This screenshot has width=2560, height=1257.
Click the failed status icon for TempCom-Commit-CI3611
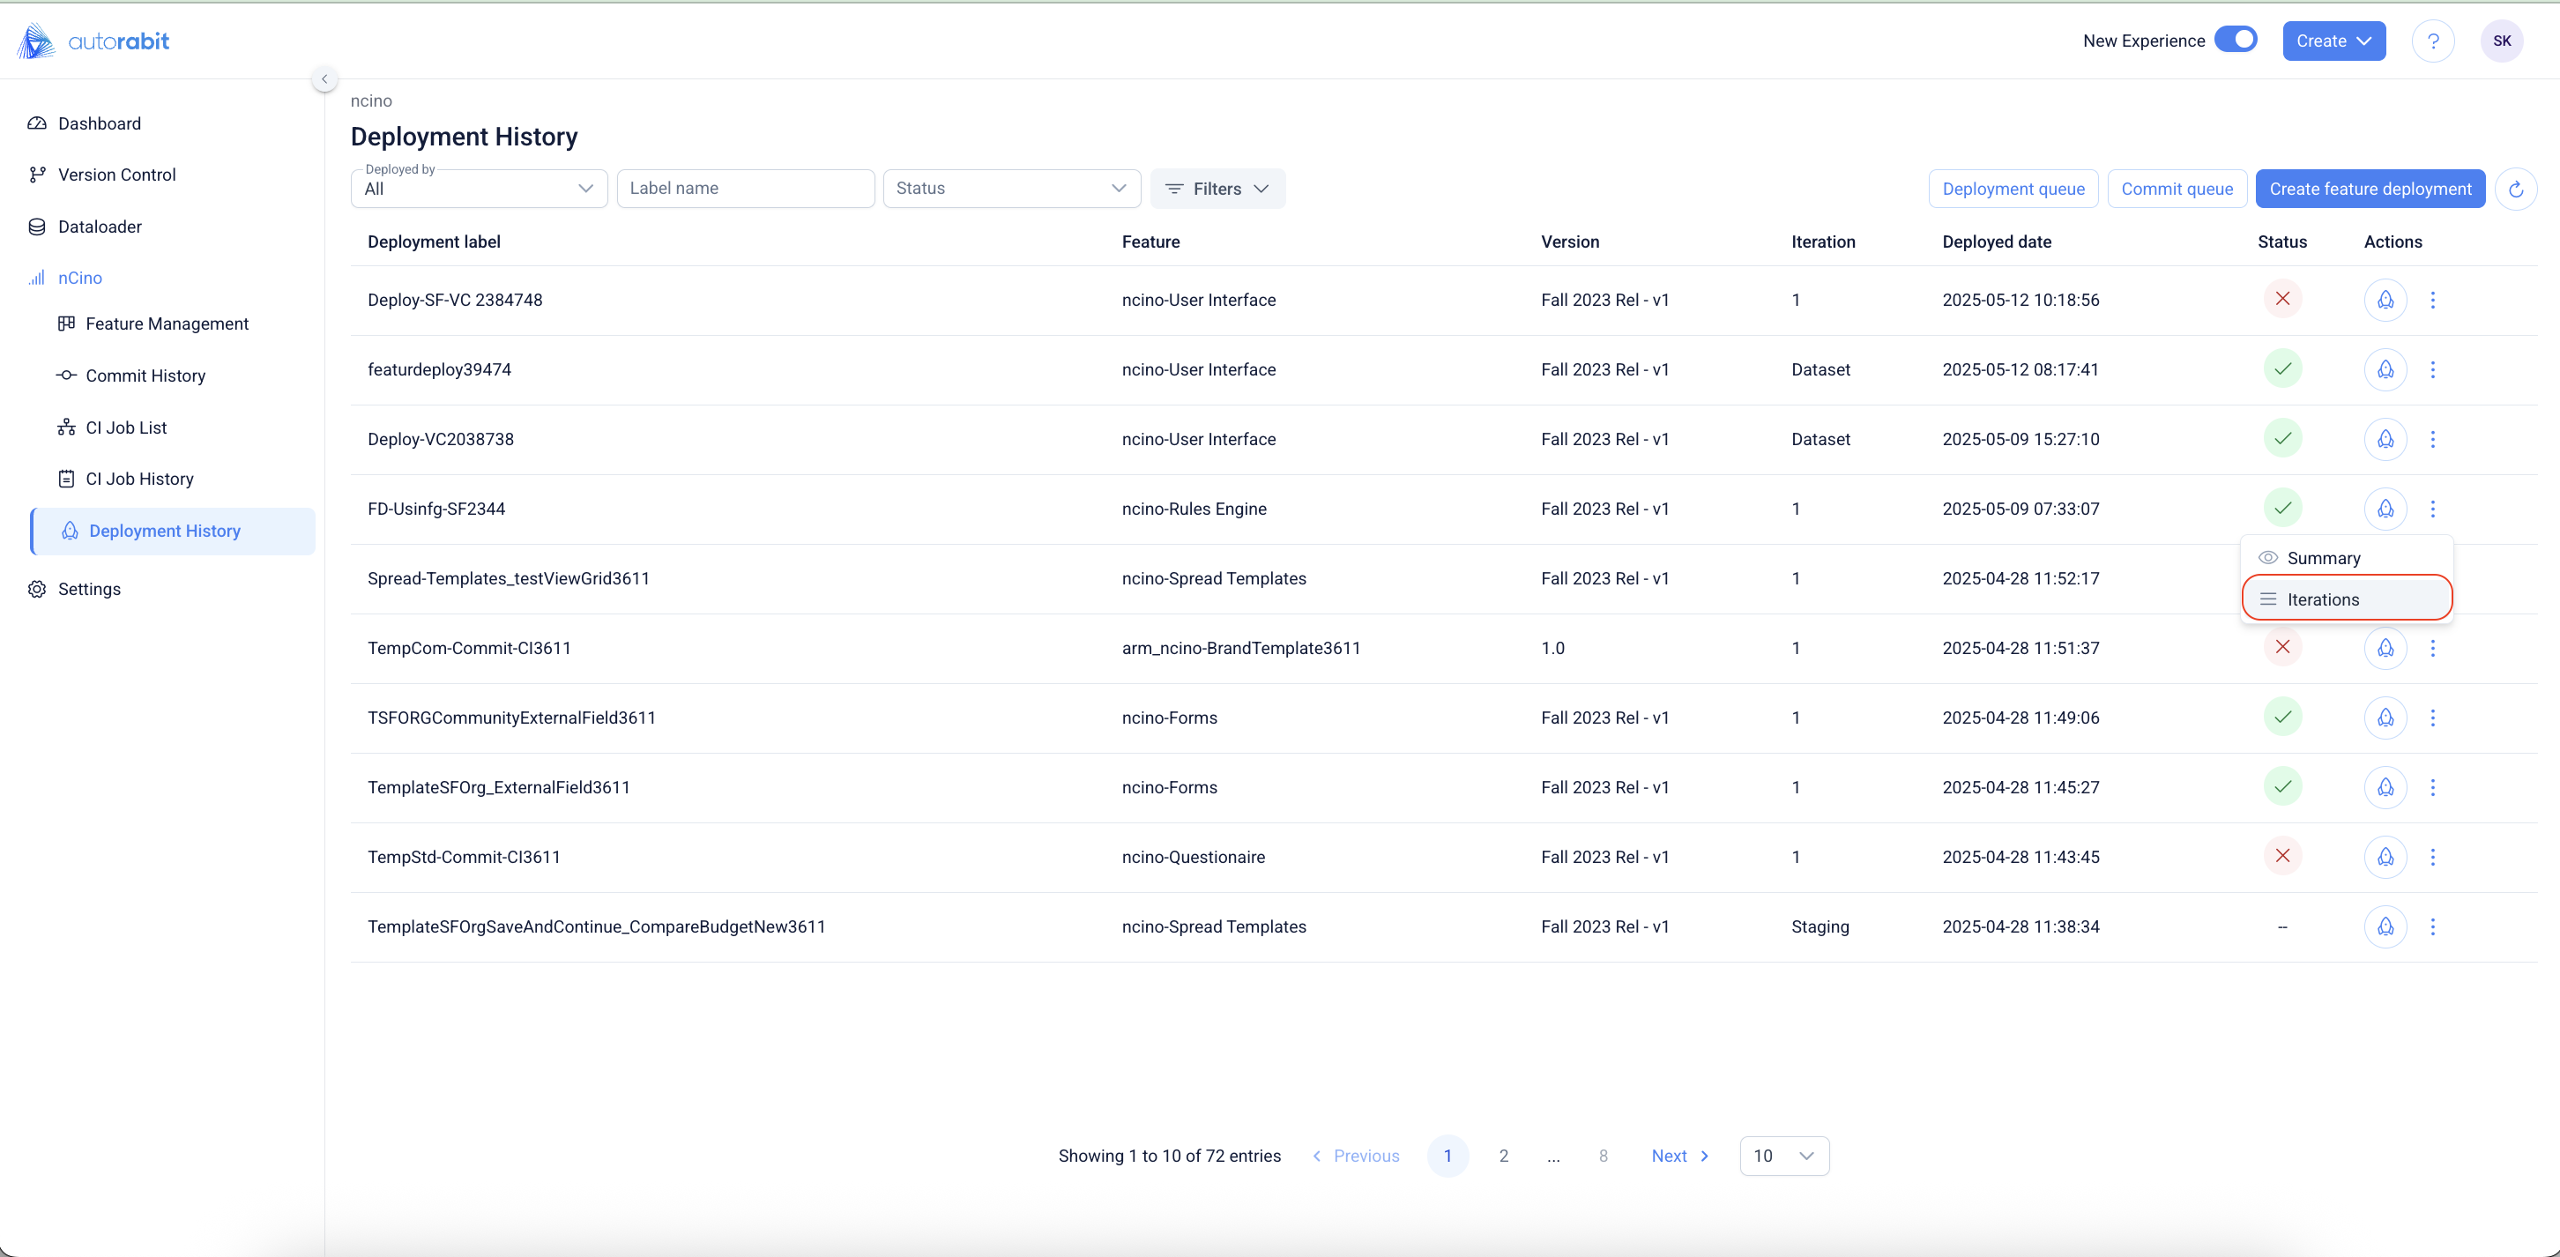pyautogui.click(x=2281, y=647)
